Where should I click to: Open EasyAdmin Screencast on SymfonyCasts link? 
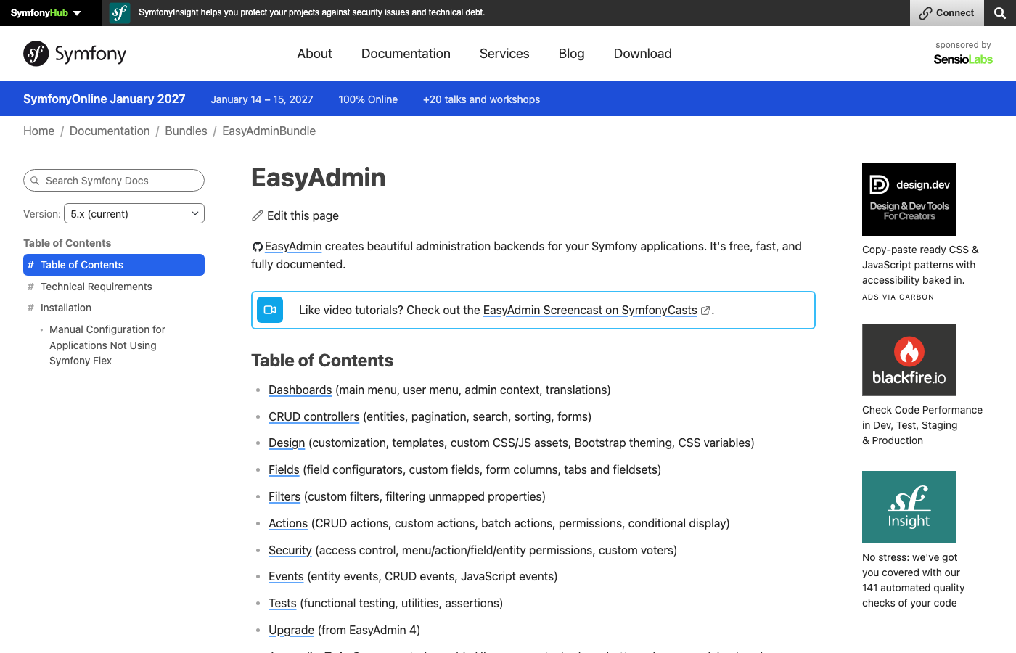click(x=590, y=310)
